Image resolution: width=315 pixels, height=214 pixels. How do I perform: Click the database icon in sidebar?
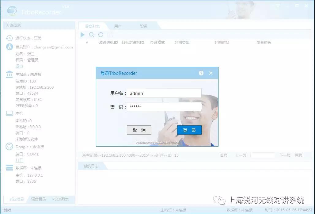(9, 168)
